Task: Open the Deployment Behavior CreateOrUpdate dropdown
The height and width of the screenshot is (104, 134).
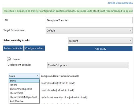Action: tap(88, 65)
